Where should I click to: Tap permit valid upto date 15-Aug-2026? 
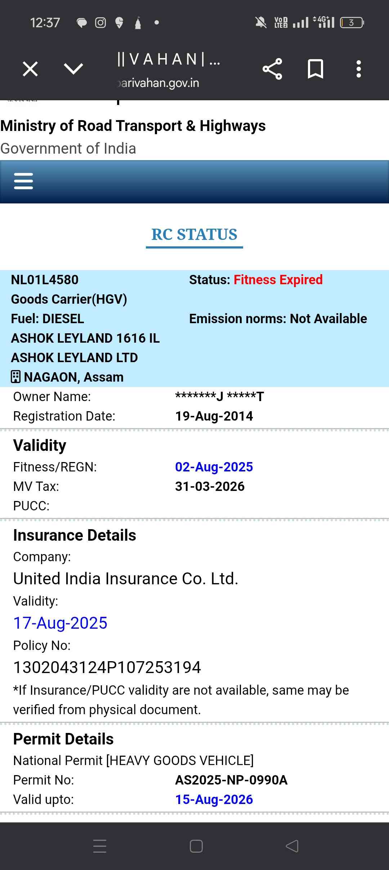(214, 800)
